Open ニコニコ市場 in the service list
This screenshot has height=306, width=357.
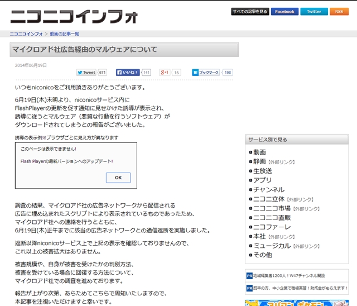pos(272,208)
